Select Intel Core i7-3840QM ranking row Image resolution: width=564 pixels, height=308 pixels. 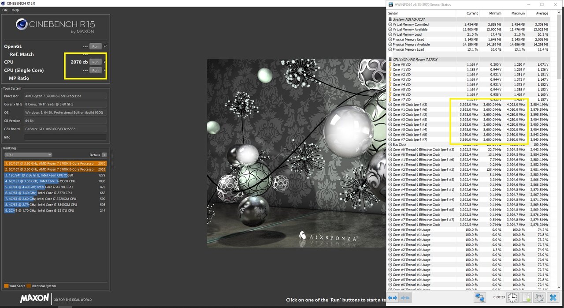(x=55, y=205)
